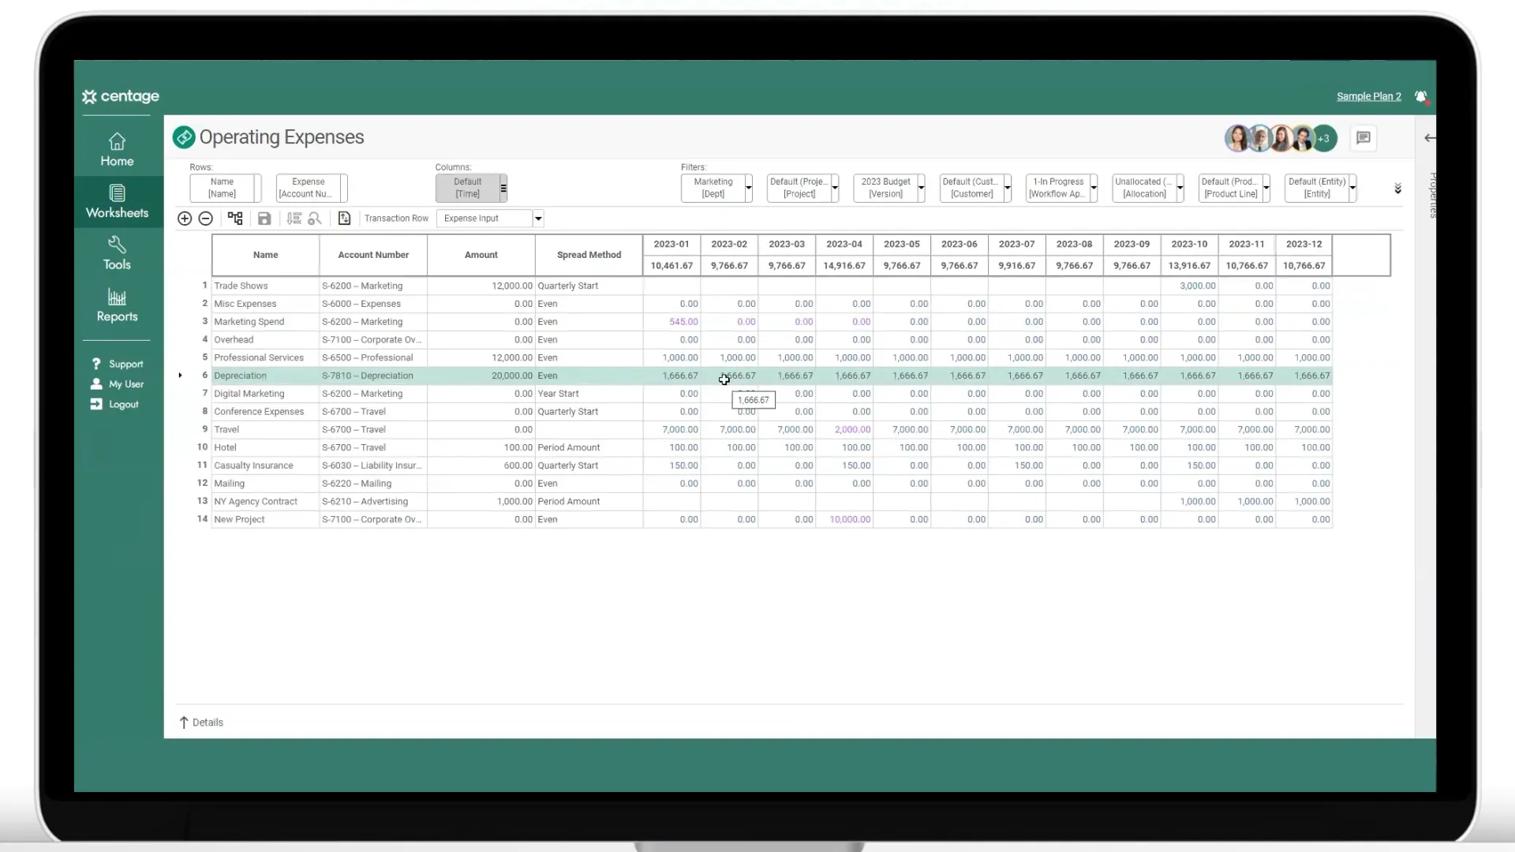This screenshot has width=1515, height=852.
Task: Zoom in using the plus icon
Action: tap(184, 219)
